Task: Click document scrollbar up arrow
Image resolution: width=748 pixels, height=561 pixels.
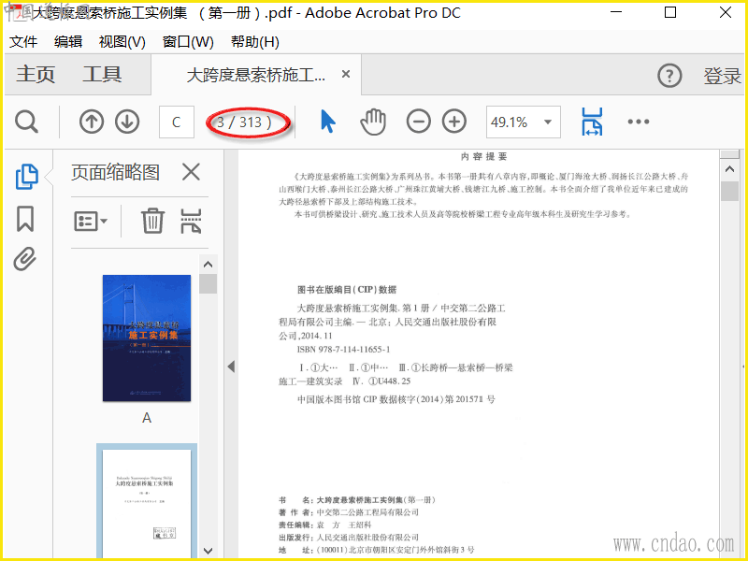Action: (x=729, y=169)
